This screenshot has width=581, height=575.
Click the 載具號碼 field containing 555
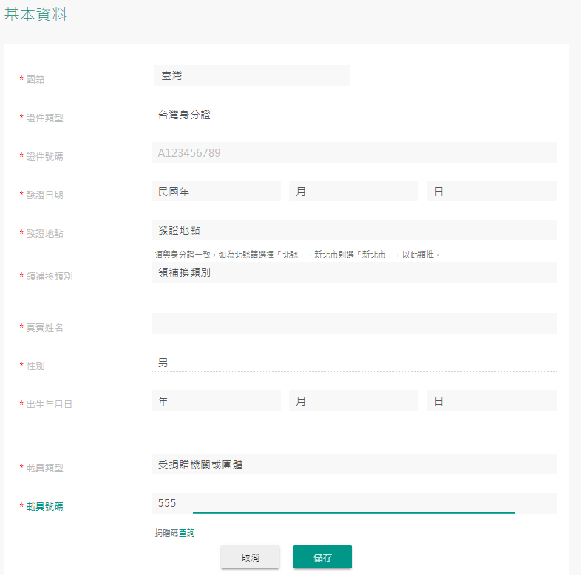353,503
